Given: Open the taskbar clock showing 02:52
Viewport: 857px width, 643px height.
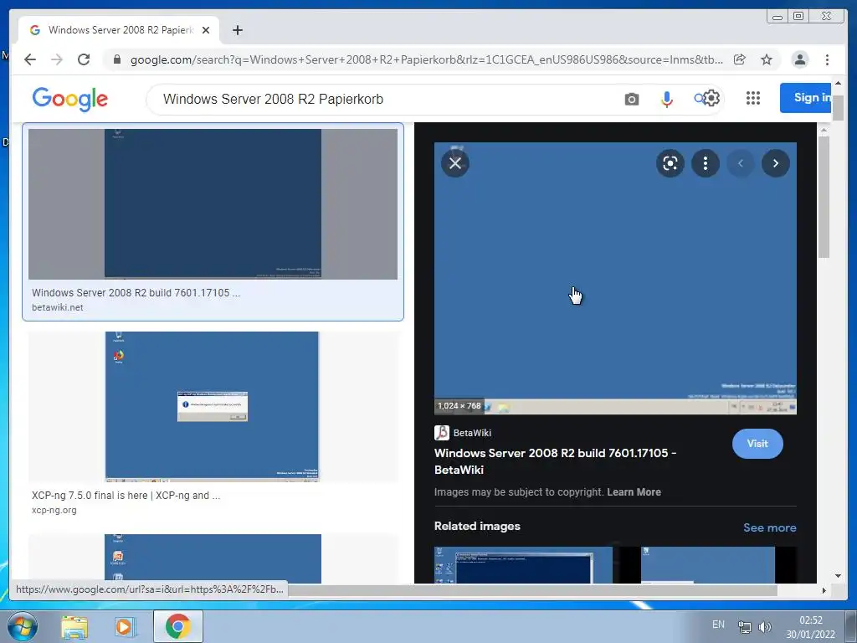Looking at the screenshot, I should point(810,627).
